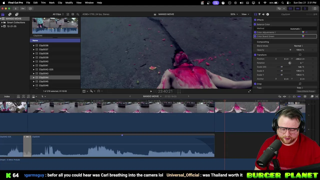
Task: Uncheck Color Board Green effect
Action: point(255,36)
